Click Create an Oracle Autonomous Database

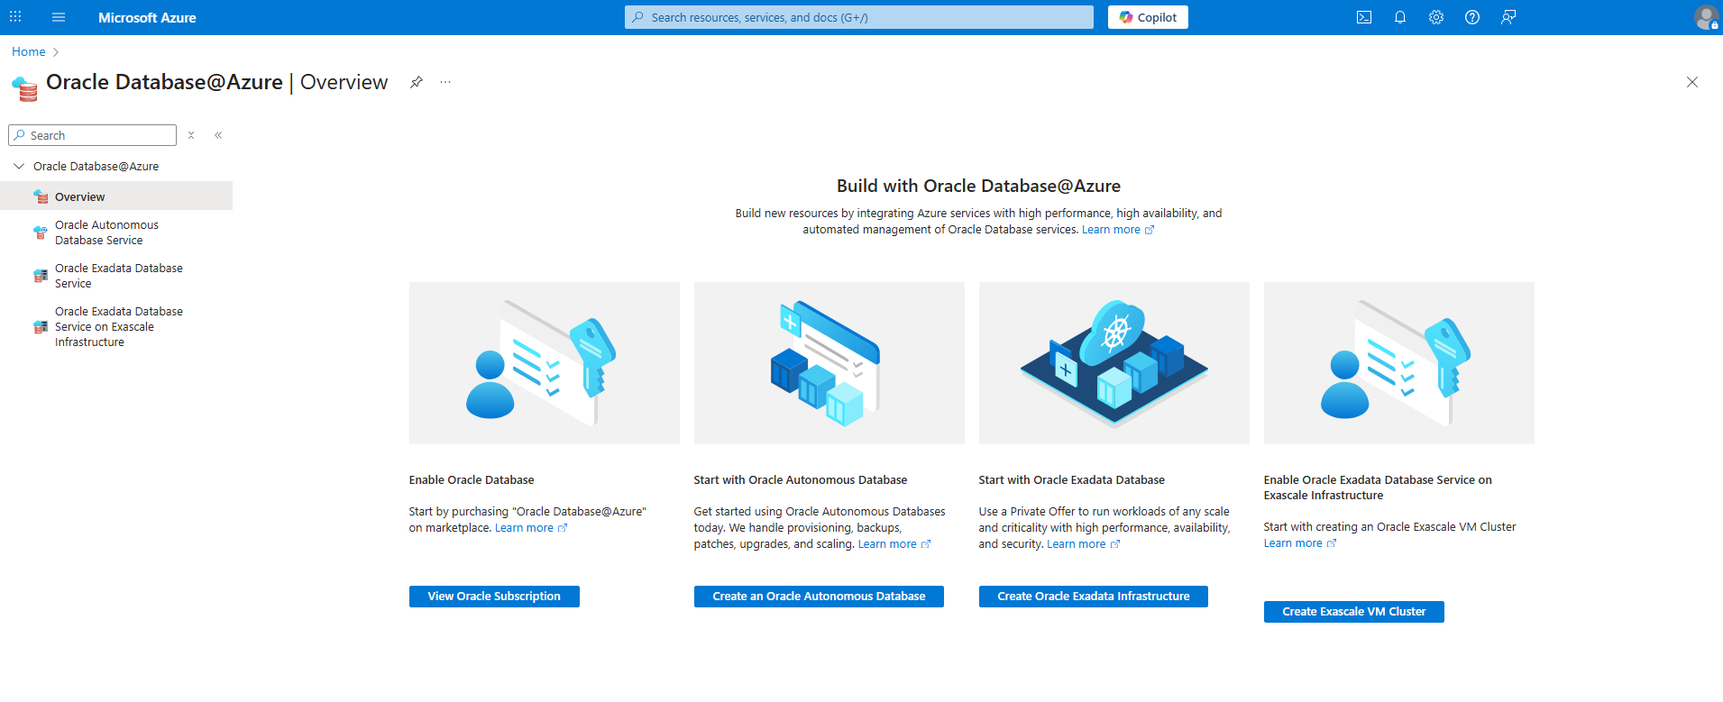[819, 597]
